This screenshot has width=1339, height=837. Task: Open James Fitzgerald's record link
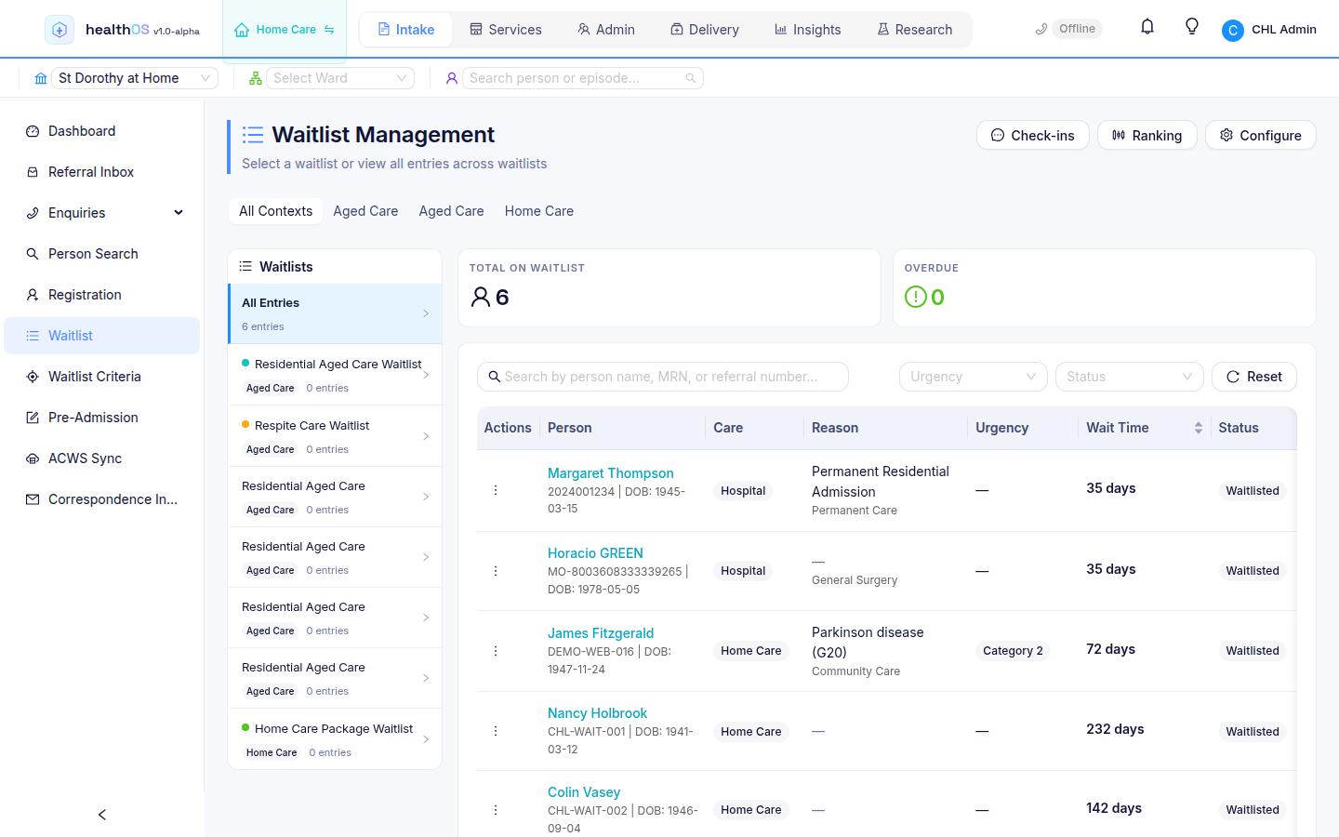pos(601,633)
